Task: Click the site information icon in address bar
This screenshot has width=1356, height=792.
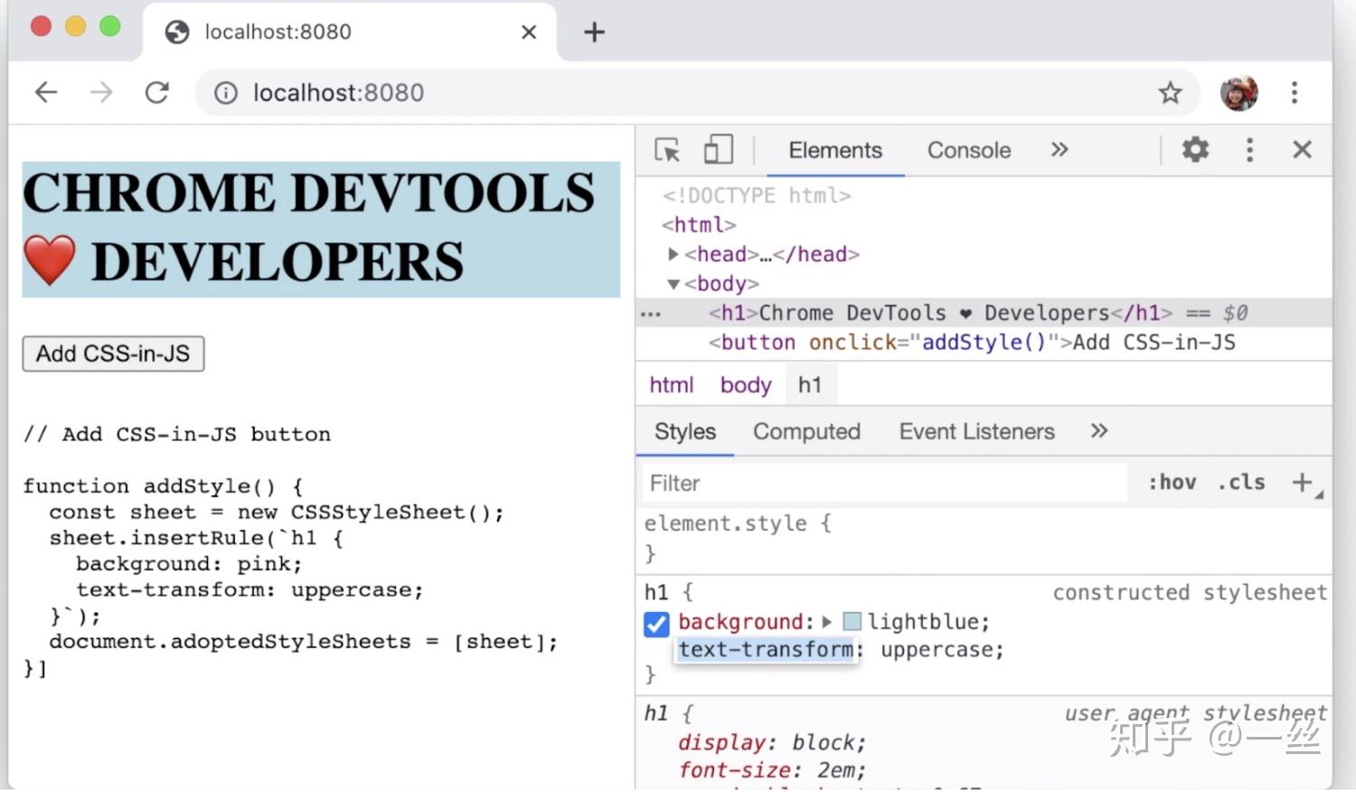Action: 226,93
